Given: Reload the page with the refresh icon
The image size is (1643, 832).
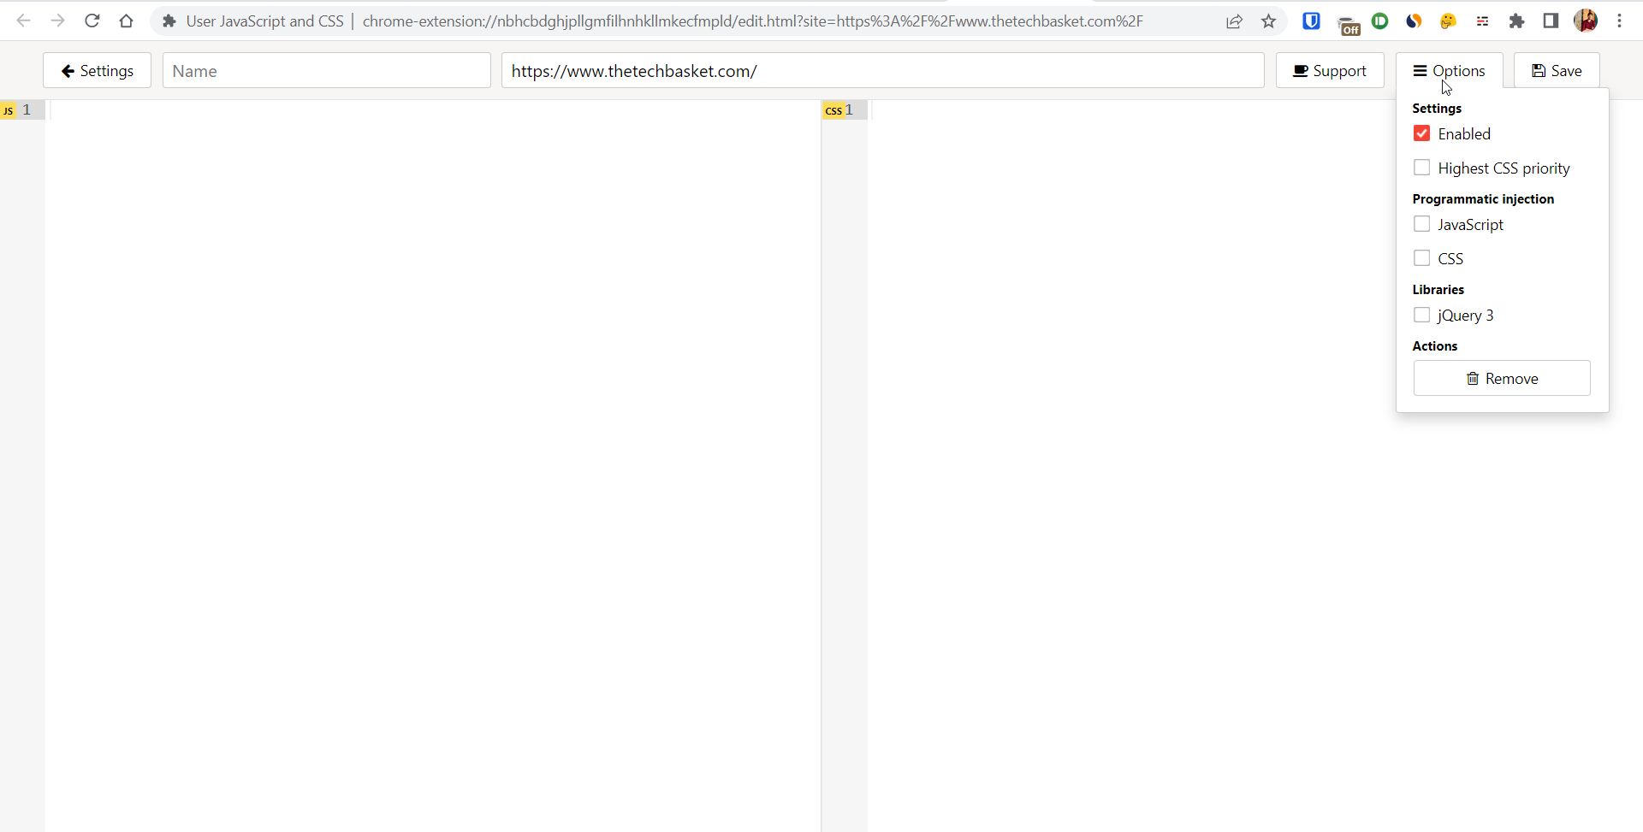Looking at the screenshot, I should [x=92, y=21].
